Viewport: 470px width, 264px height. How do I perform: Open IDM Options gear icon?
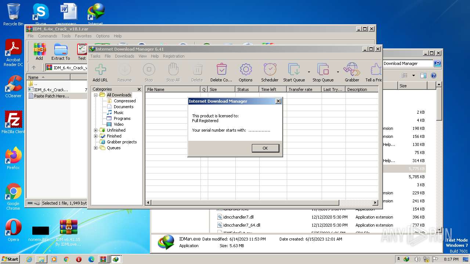pos(246,69)
